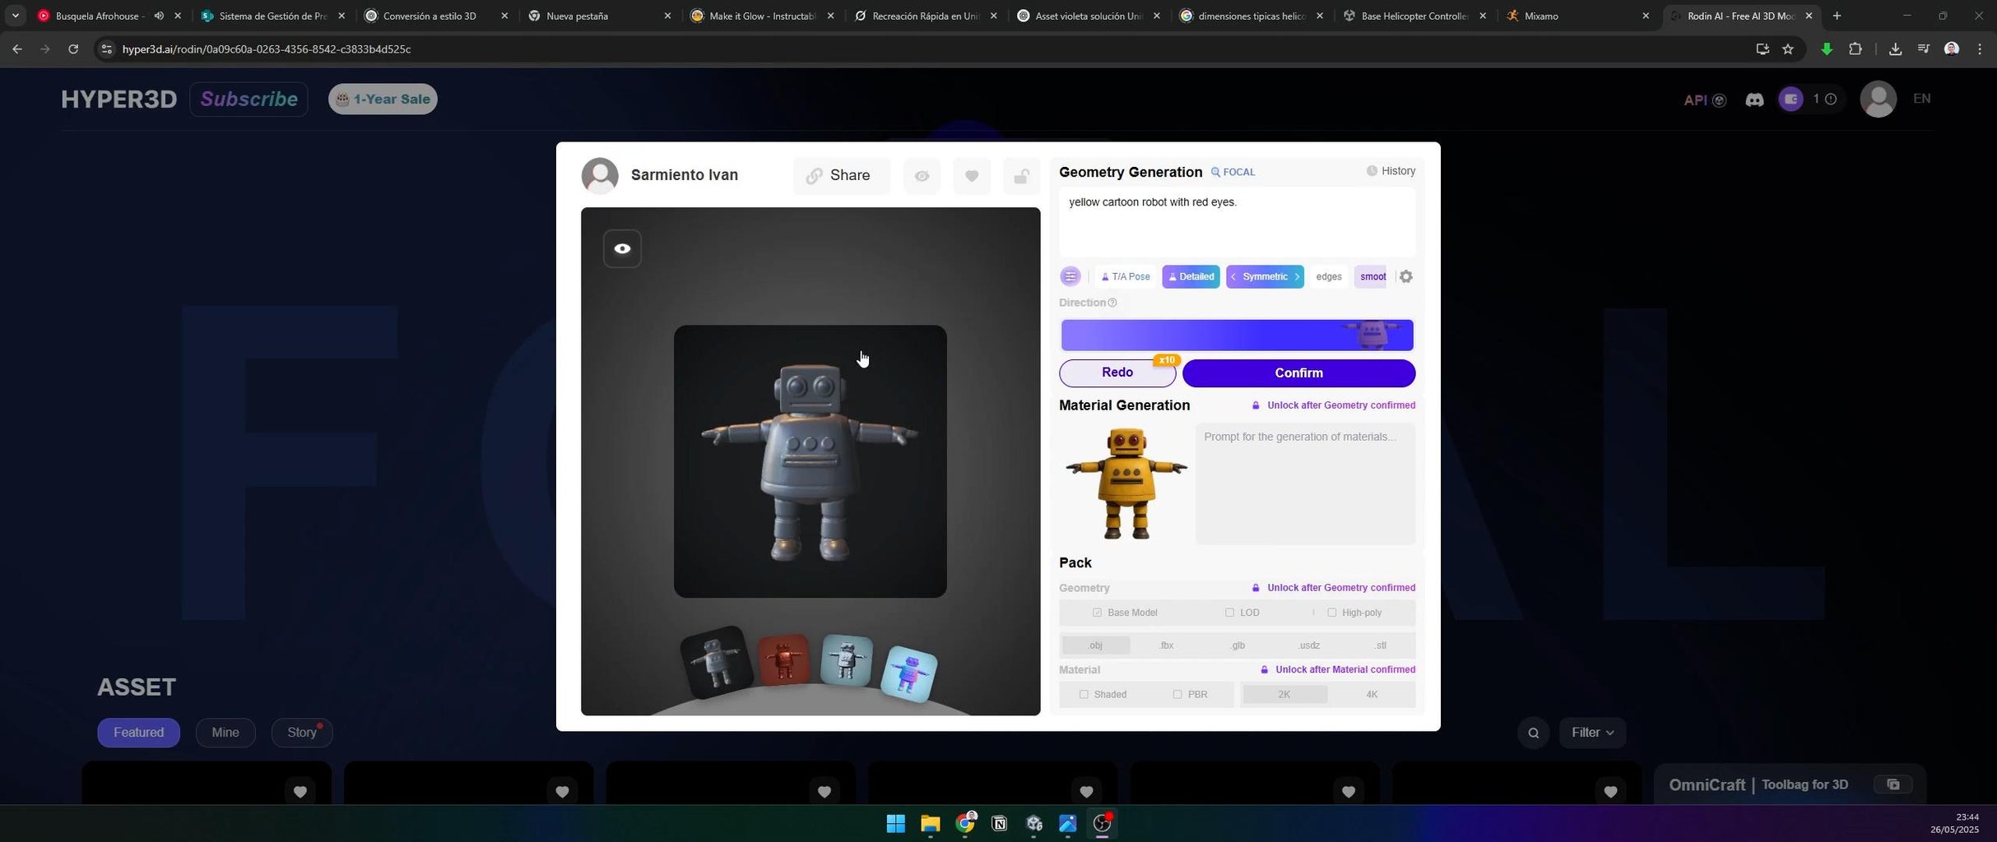Click the left chevron on Symmetric tag
Viewport: 1997px width, 842px height.
click(1233, 276)
